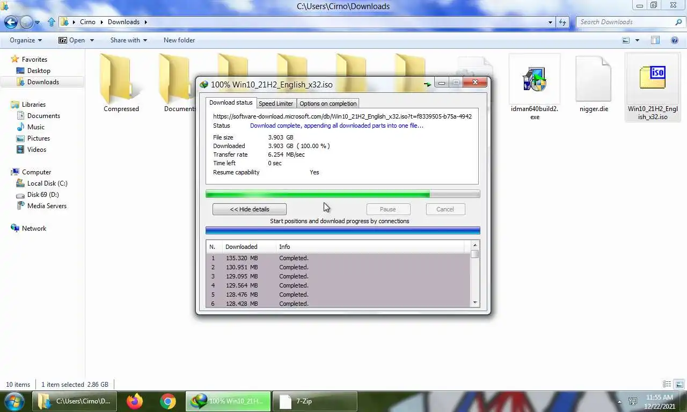Expand the arrow after Downloads breadcrumb
Screen dimensions: 687x412
point(145,22)
